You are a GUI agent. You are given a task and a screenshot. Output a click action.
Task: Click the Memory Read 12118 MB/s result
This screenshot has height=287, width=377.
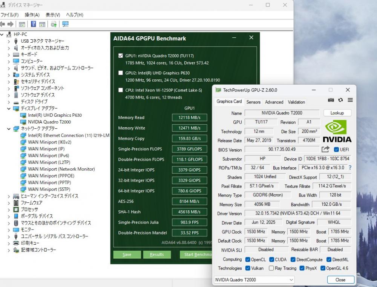(190, 117)
